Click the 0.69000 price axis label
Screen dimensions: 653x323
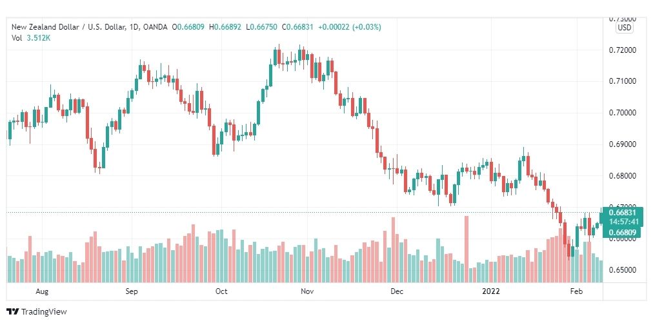click(623, 144)
